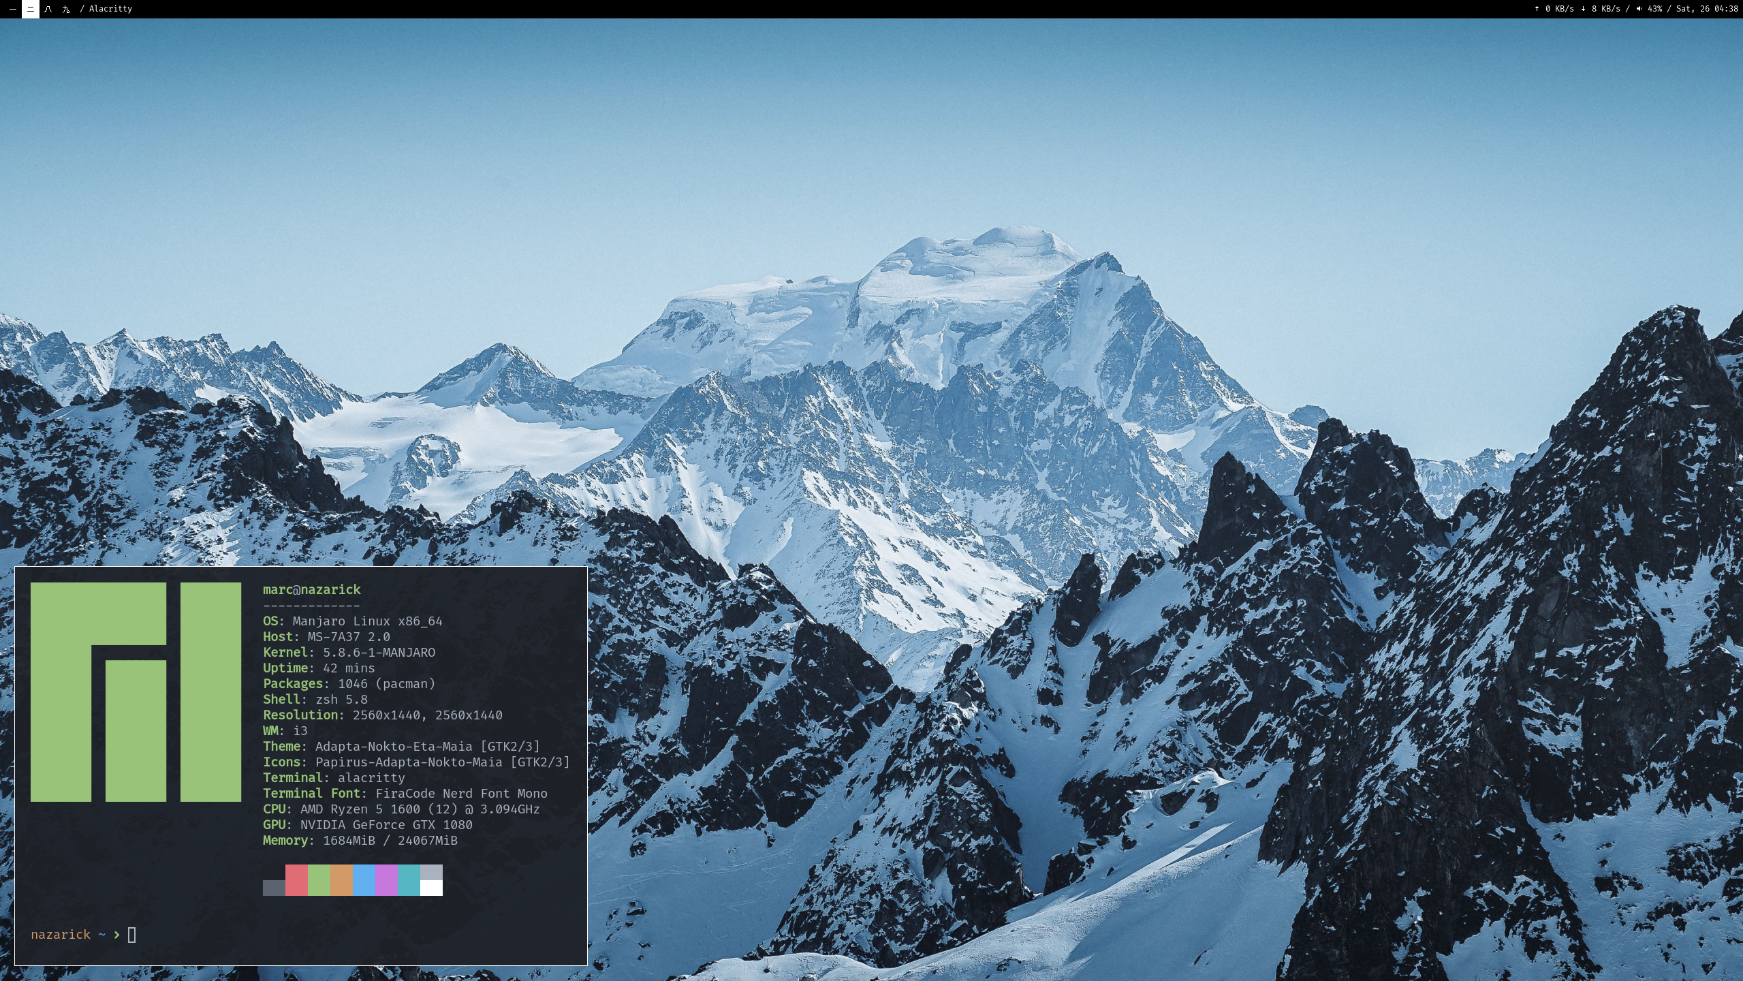Click the download arrow network icon
This screenshot has height=981, width=1743.
(1583, 9)
